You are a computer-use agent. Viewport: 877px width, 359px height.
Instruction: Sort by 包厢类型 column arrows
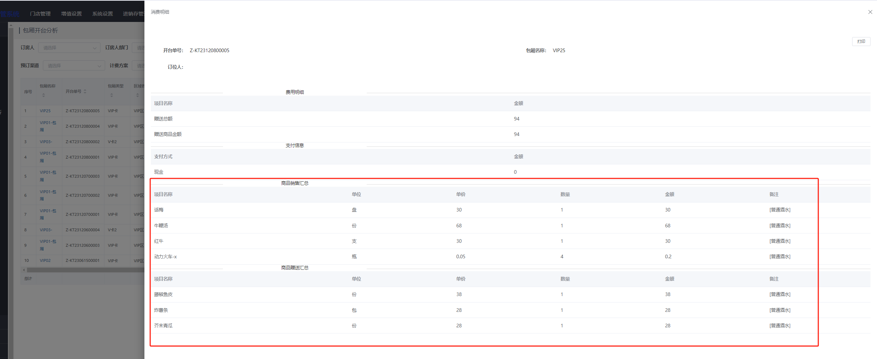112,95
